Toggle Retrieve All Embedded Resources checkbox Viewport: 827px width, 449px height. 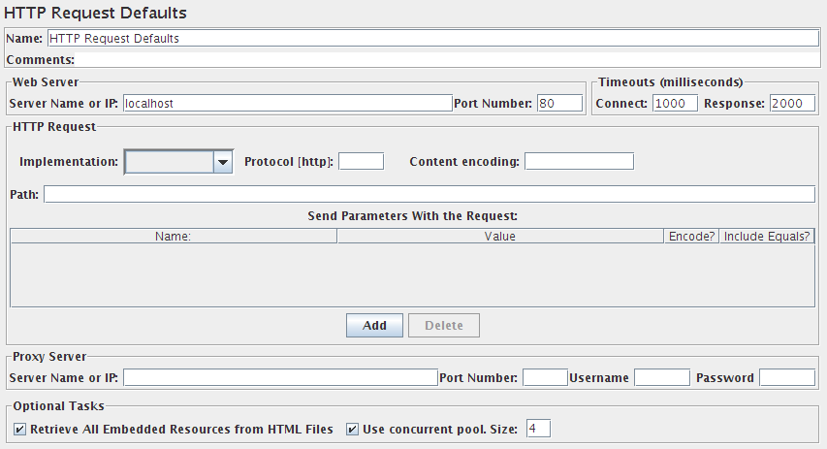tap(20, 429)
